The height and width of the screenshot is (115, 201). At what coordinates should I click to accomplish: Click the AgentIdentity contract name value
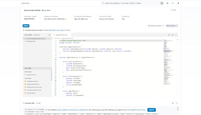(x=29, y=19)
